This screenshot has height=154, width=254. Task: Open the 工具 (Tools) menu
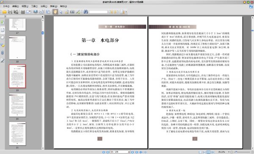34,6
